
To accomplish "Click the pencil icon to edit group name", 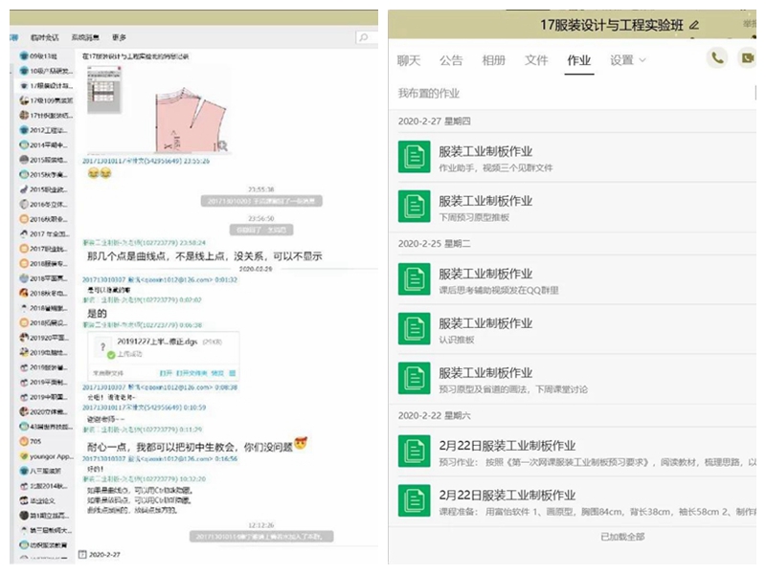I will (x=694, y=24).
